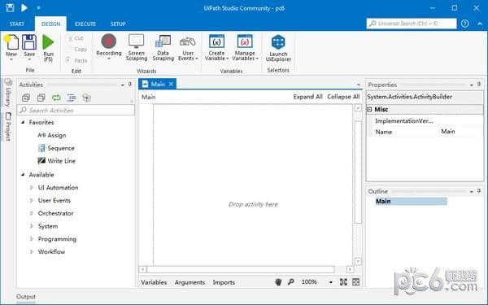Click Expand All in the designer
The width and height of the screenshot is (488, 305).
(x=307, y=97)
